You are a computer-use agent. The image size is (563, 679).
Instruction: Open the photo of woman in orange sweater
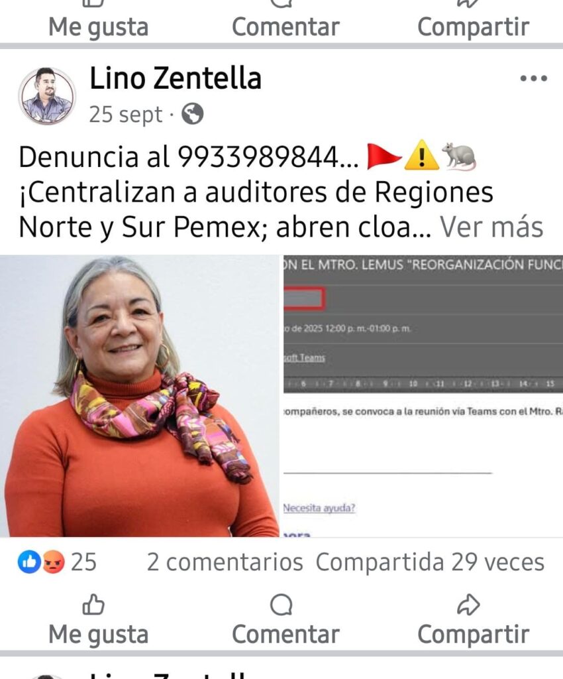click(x=140, y=396)
